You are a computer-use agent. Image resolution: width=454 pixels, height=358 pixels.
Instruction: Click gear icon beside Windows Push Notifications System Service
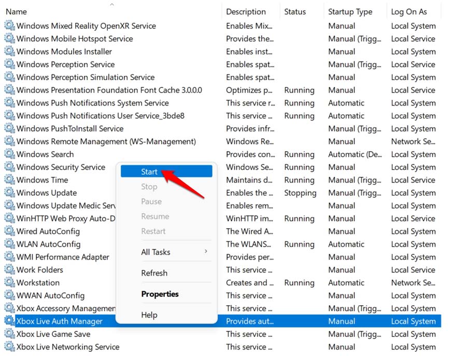tap(9, 102)
